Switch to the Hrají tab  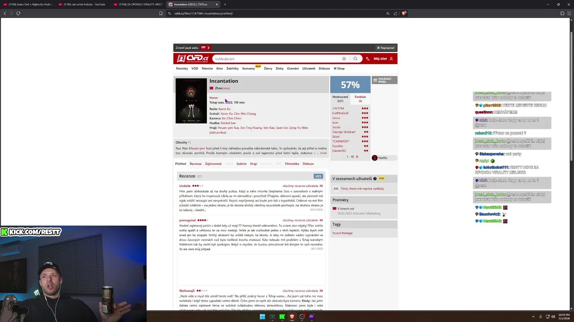[x=253, y=164]
